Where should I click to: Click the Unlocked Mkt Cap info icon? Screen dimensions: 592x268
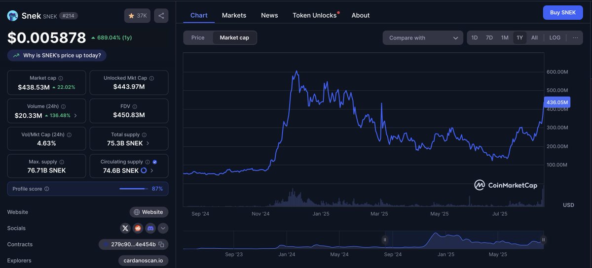click(151, 78)
